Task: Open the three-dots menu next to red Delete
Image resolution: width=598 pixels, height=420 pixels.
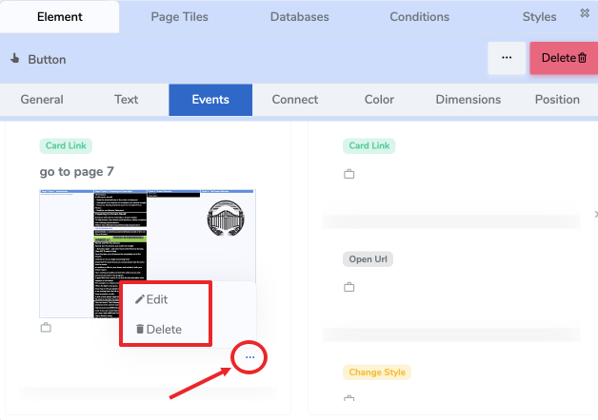Action: pos(507,58)
